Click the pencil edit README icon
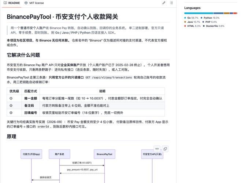This screenshot has height=183, width=249. click(164, 3)
